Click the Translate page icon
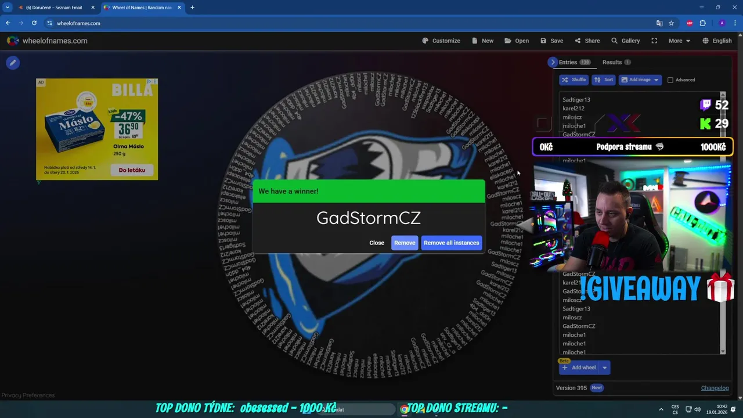The image size is (743, 418). tap(659, 23)
